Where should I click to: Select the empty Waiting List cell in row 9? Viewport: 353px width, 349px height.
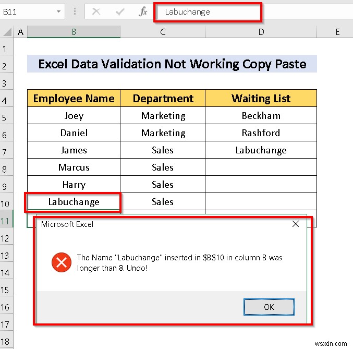pyautogui.click(x=261, y=184)
